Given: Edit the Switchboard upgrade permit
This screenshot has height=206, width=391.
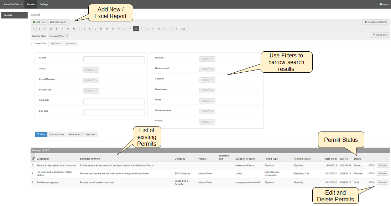Looking at the screenshot, I should pyautogui.click(x=371, y=182).
